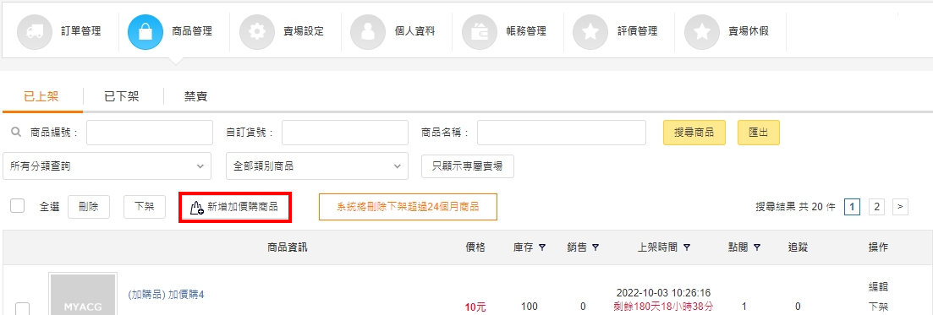This screenshot has height=315, width=933.
Task: Open 訂單管理 truck icon
Action: point(35,31)
